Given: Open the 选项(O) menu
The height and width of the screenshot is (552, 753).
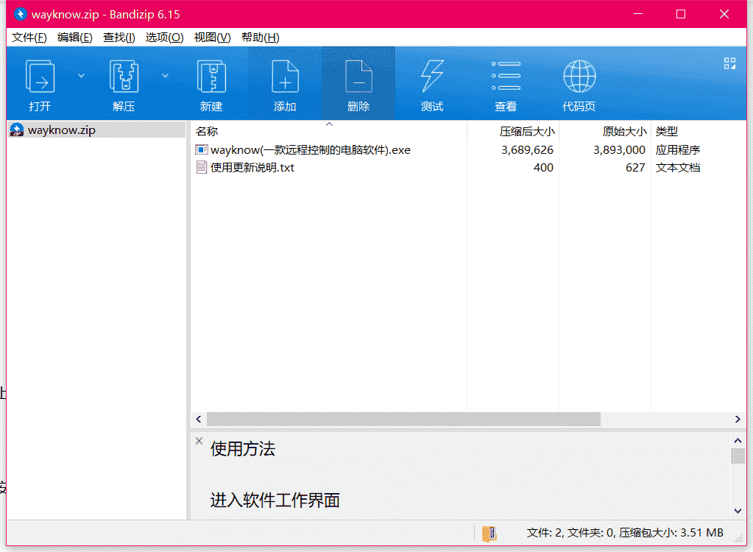Looking at the screenshot, I should click(164, 38).
